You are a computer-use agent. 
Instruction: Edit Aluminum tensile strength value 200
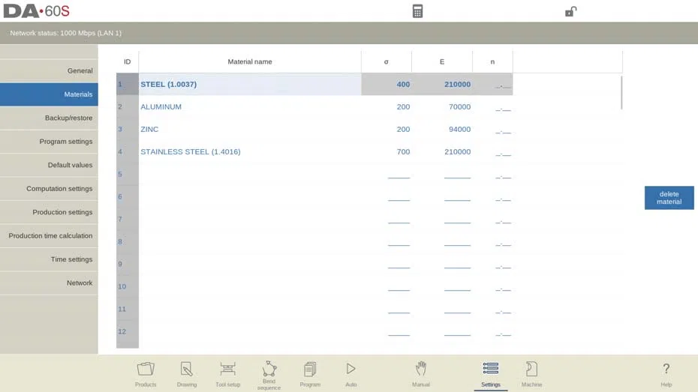(403, 106)
